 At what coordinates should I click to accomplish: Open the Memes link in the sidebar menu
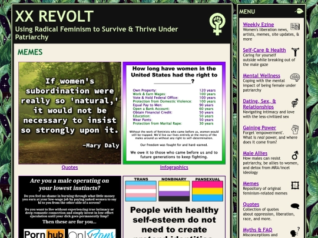[x=251, y=183]
